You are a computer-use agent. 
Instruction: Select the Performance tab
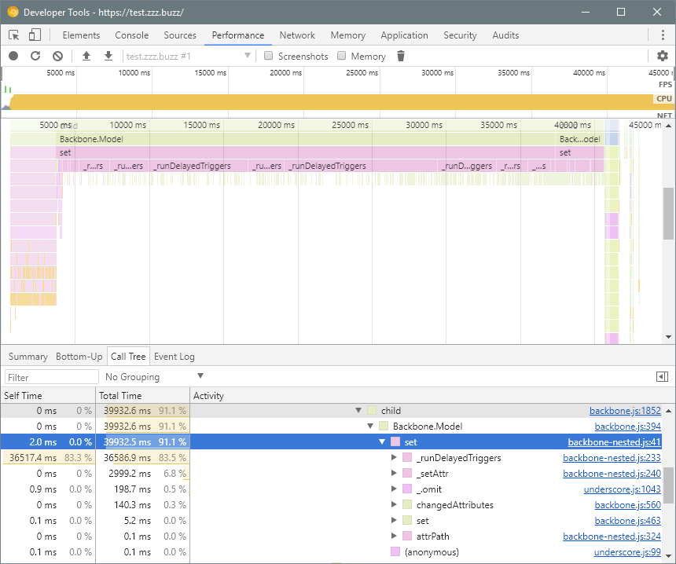coord(238,35)
